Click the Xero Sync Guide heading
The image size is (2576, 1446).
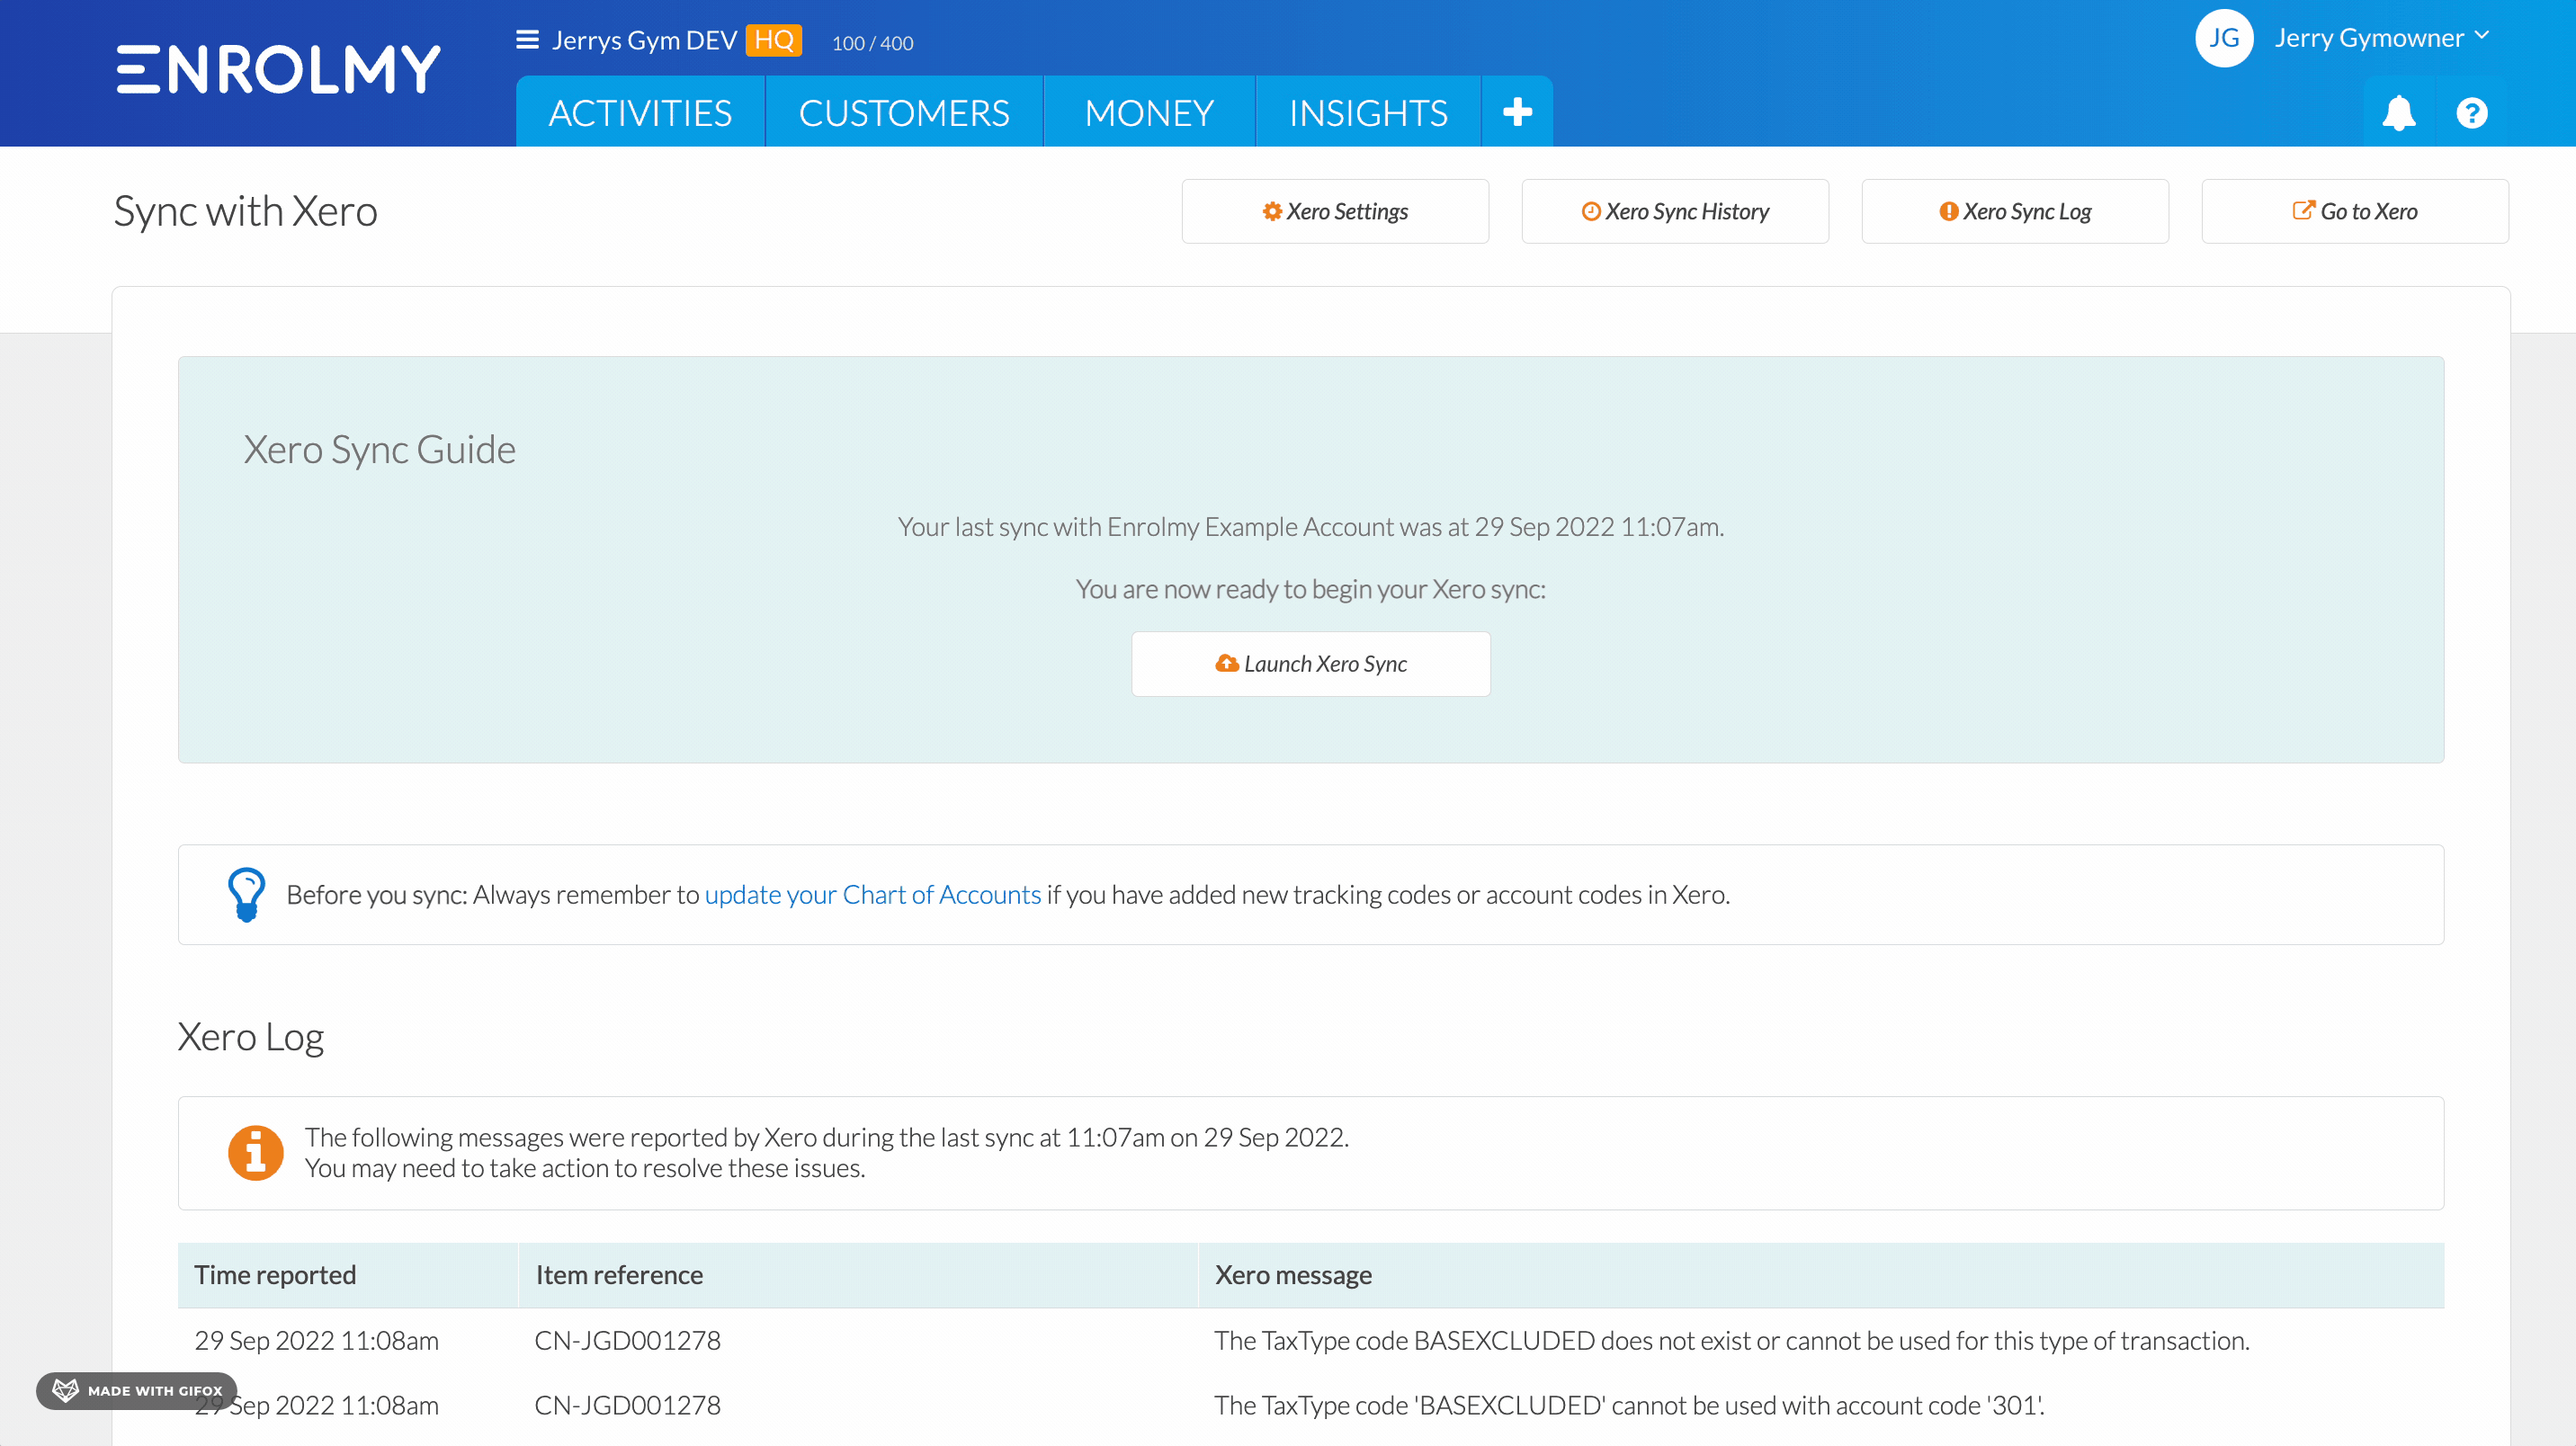click(380, 450)
